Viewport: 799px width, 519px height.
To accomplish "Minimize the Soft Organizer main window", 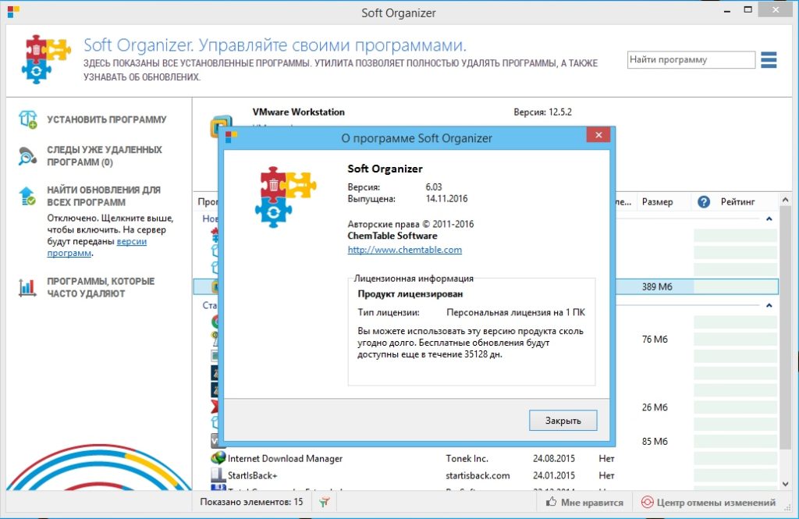I will tap(727, 11).
